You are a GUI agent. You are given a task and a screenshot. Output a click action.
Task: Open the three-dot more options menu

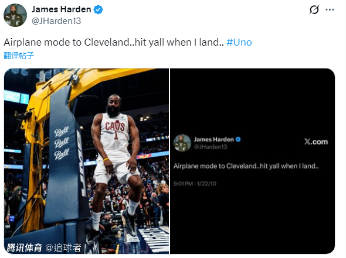[330, 10]
